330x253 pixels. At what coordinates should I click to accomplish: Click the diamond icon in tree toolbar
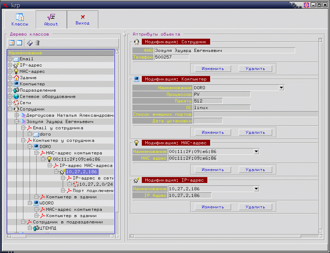point(30,43)
